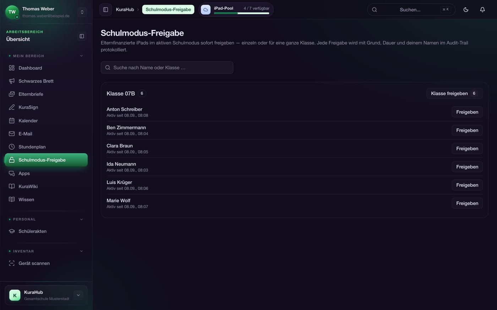Click the Schulmodus-Freigabe breadcrumb pill
This screenshot has height=310, width=497.
click(168, 10)
